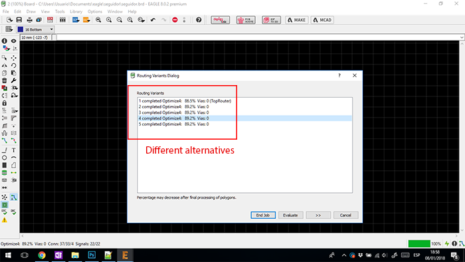Screen dimensions: 465x262
Task: Select the Ripup tool
Action: [14, 141]
